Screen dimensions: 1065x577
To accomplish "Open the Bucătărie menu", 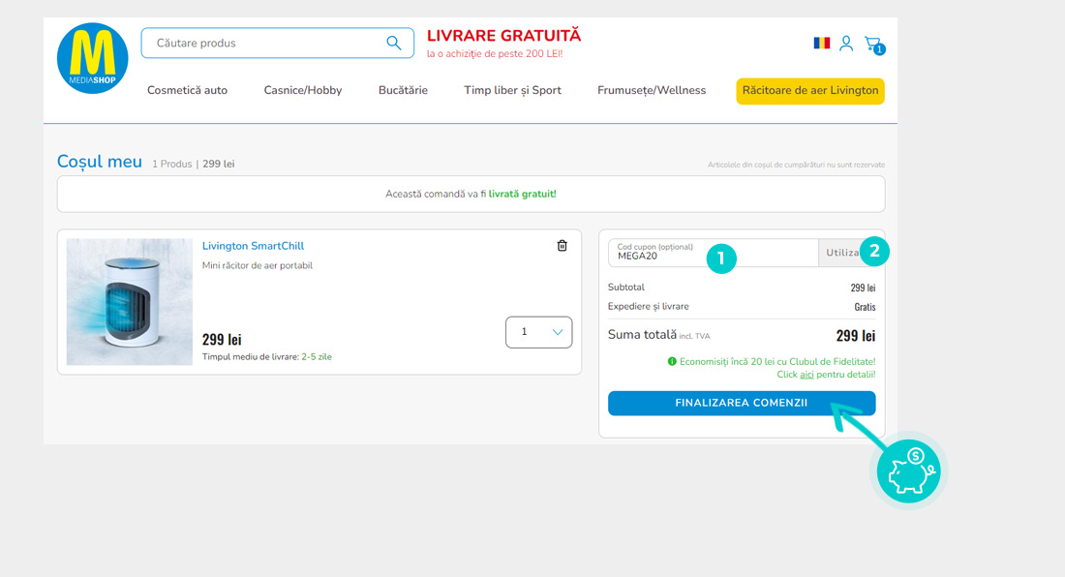I will point(403,90).
